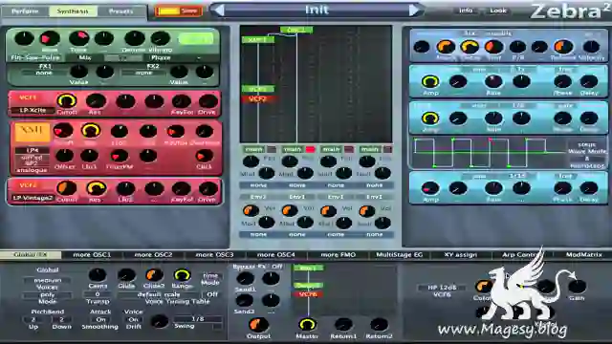Go to the next preset arrow
Image resolution: width=612 pixels, height=344 pixels.
pyautogui.click(x=414, y=11)
